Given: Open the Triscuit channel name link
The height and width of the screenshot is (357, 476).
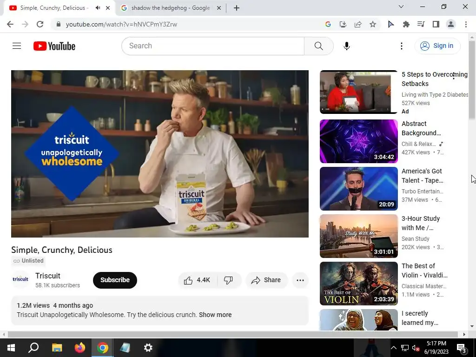Looking at the screenshot, I should pos(48,276).
